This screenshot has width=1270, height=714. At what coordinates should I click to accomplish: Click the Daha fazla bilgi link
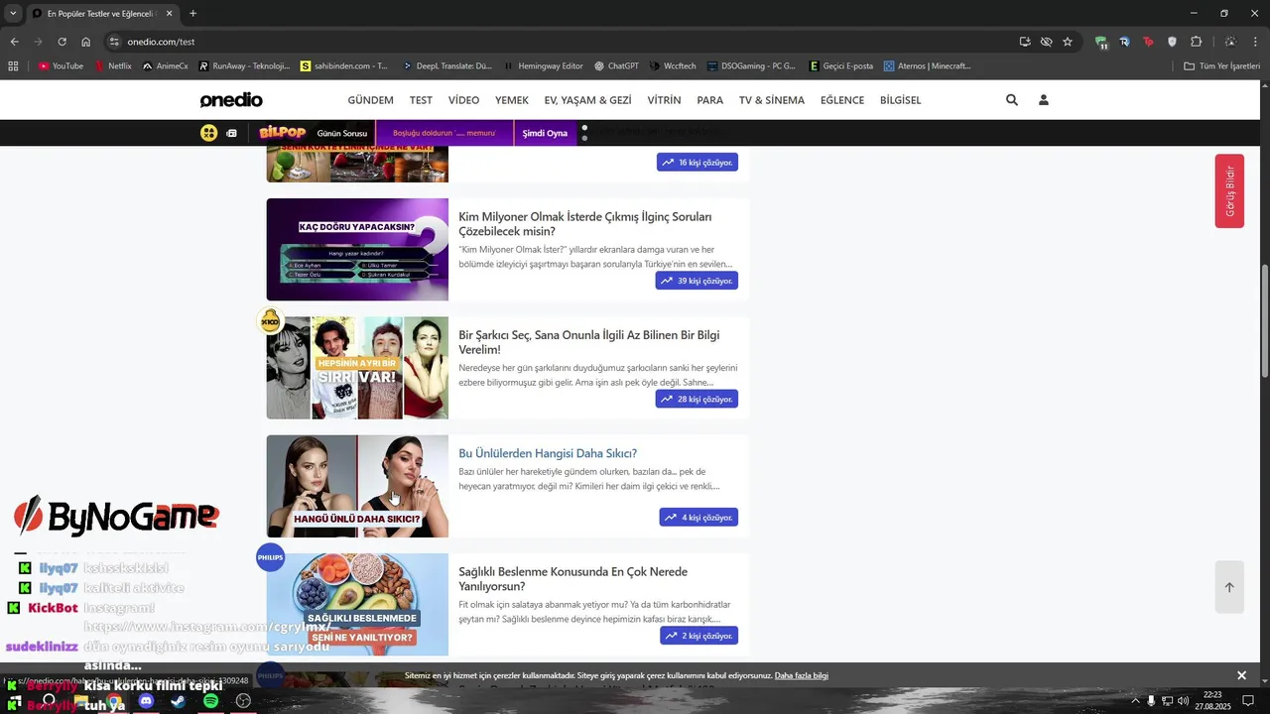pos(802,675)
